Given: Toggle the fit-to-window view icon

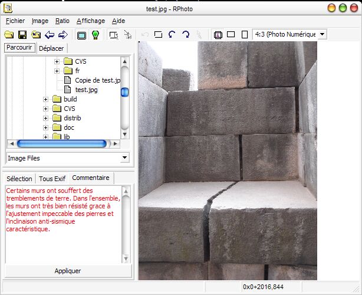Looking at the screenshot, I should click(81, 35).
